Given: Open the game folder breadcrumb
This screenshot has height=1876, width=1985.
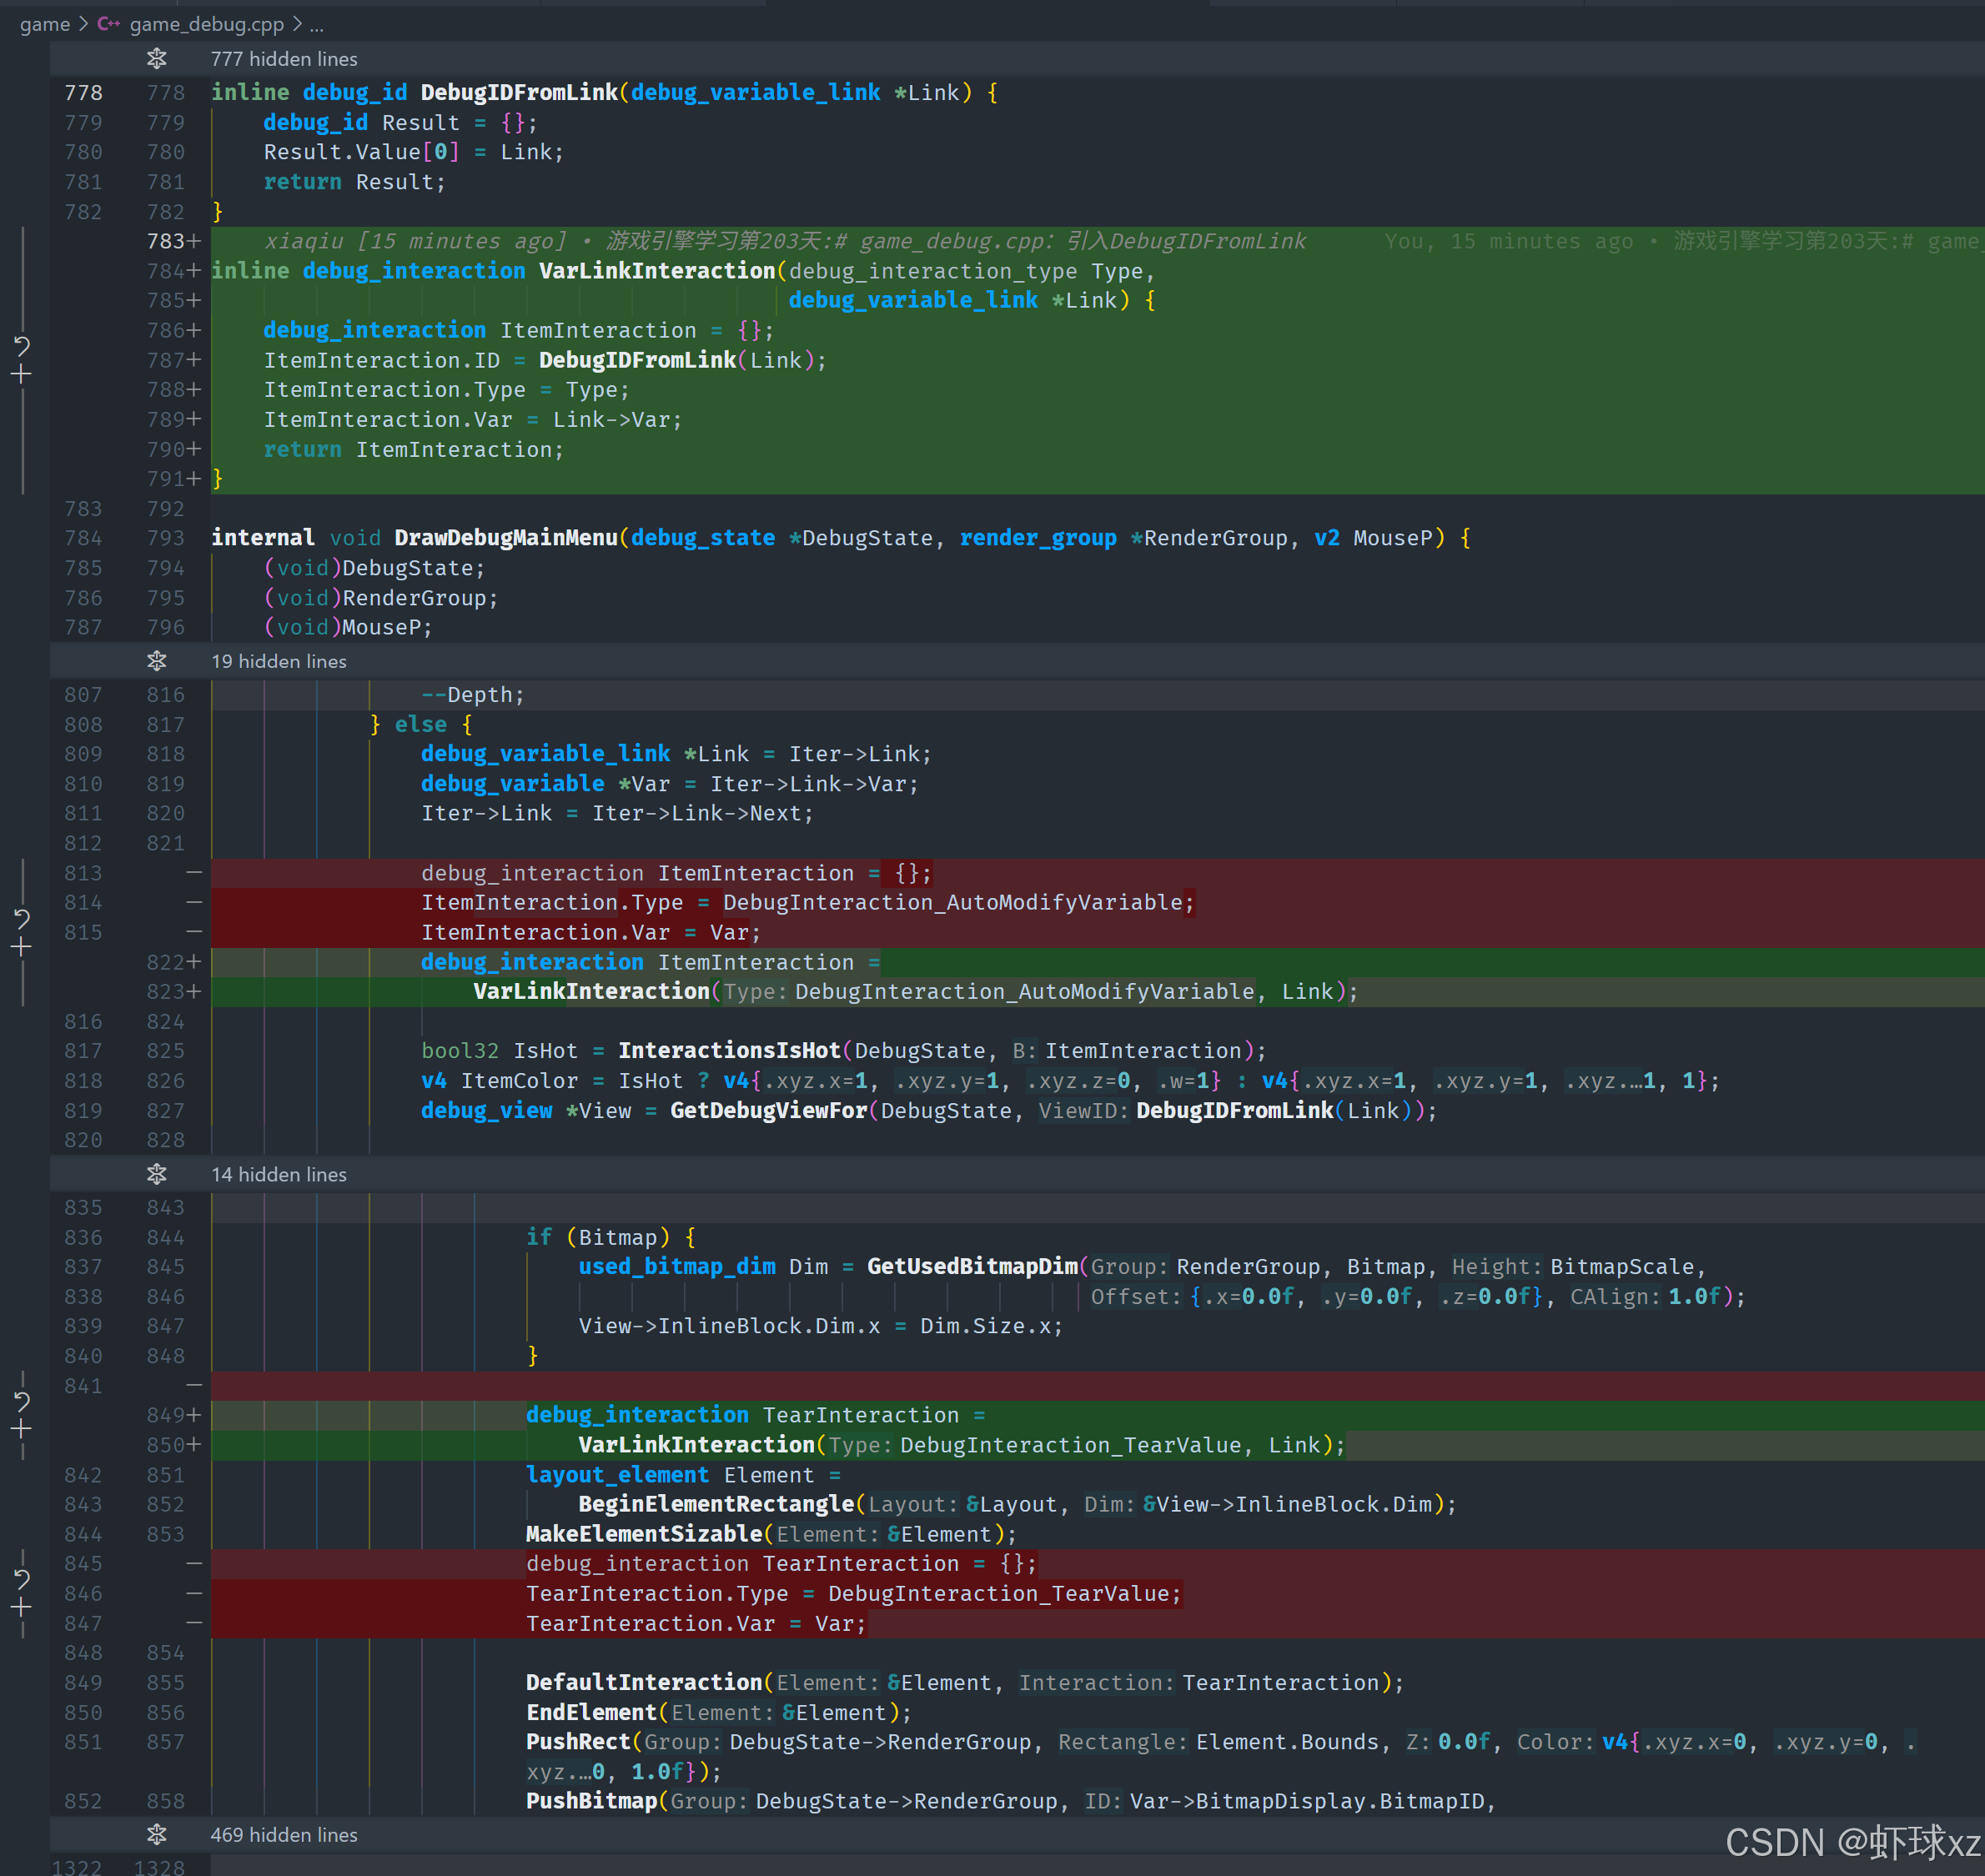Looking at the screenshot, I should click(x=45, y=24).
